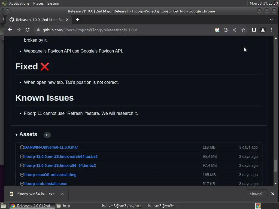
Task: Click the Known Issues heading
Action: (x=44, y=98)
